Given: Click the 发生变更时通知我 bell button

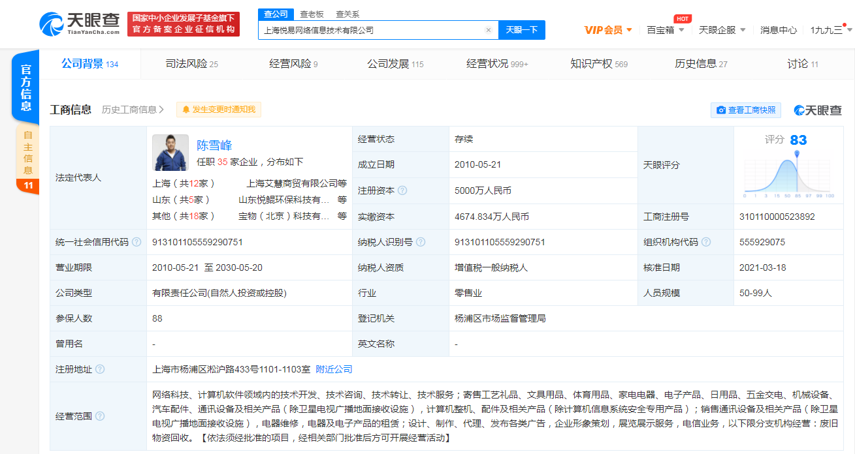Looking at the screenshot, I should (219, 110).
